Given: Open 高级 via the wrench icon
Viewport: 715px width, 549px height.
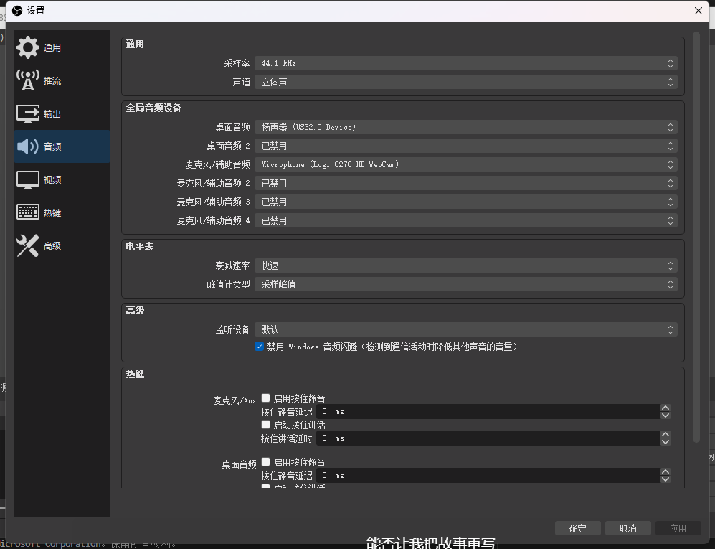Looking at the screenshot, I should [x=28, y=245].
